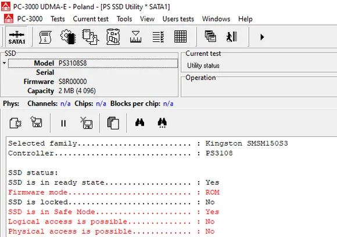Pause the log output
Image resolution: width=337 pixels, height=237 pixels.
[63, 123]
